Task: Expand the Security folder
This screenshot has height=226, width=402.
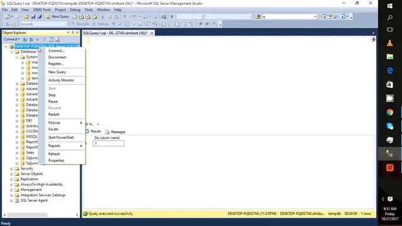Action: click(11, 169)
